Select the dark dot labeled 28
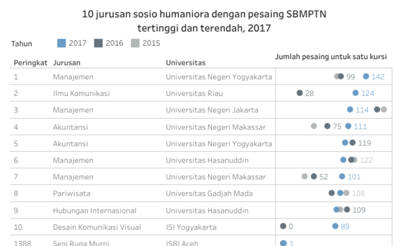The image size is (399, 246). click(300, 93)
